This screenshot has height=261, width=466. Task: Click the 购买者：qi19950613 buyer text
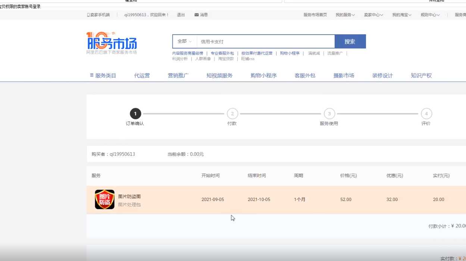tap(113, 154)
